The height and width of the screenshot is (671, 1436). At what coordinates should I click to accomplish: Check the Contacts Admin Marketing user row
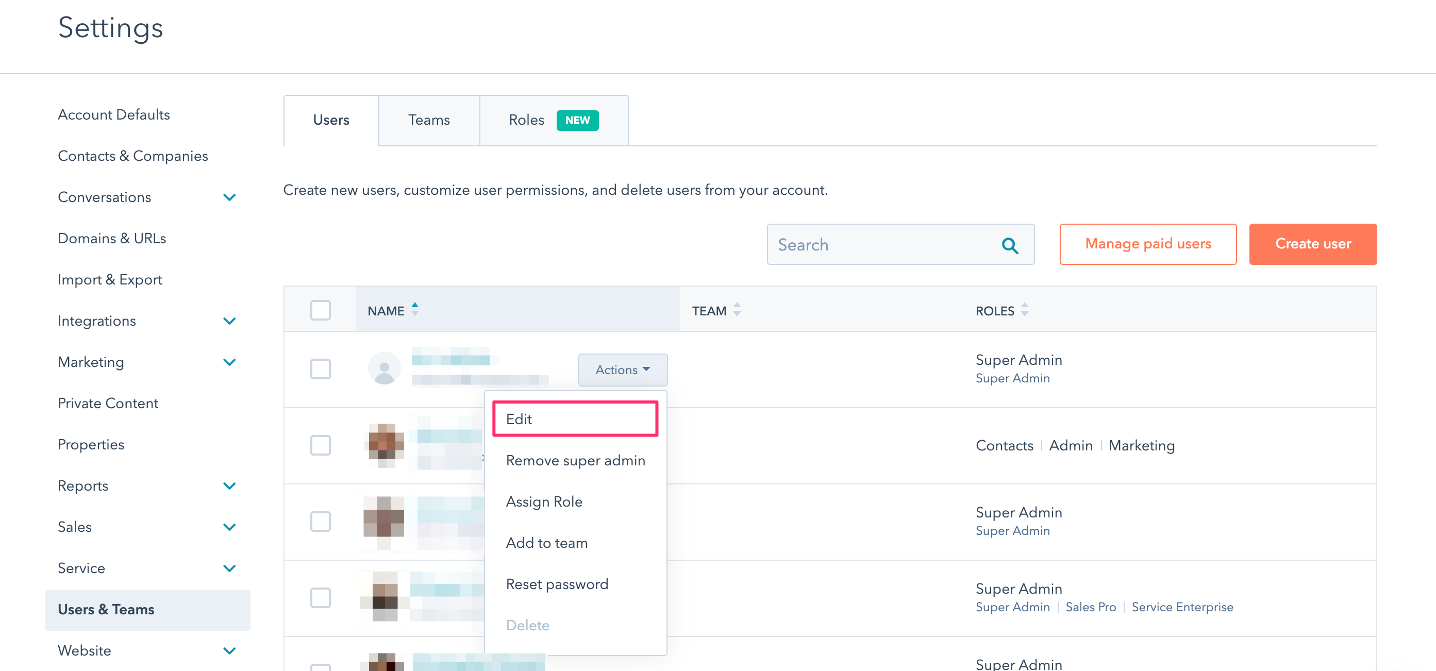(x=321, y=445)
